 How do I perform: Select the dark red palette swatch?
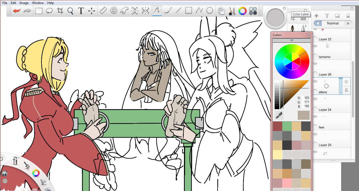point(278,126)
